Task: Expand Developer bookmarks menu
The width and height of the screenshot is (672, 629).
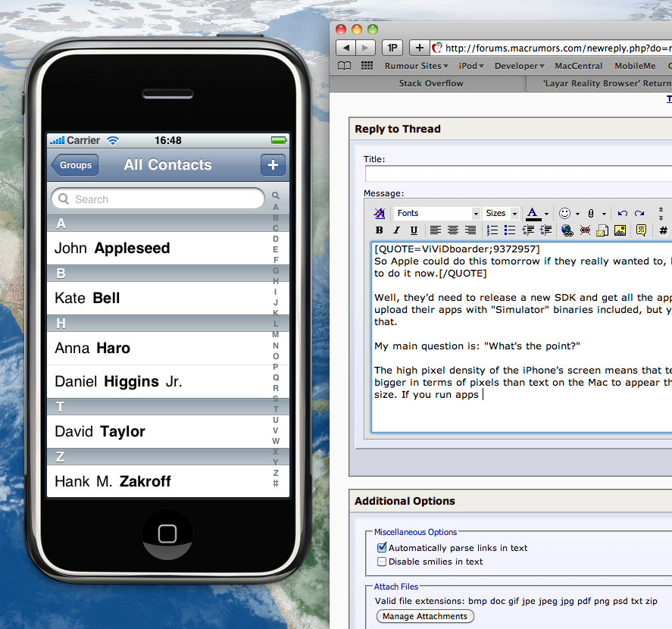Action: pos(520,66)
